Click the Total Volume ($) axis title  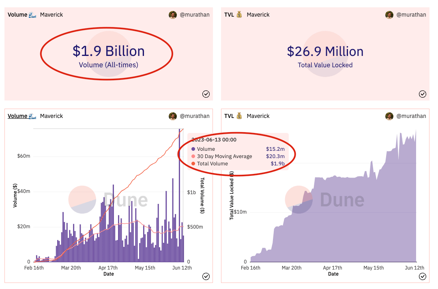pos(202,195)
